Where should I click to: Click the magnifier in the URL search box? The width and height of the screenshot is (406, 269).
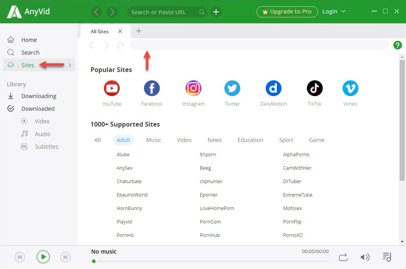click(x=202, y=12)
